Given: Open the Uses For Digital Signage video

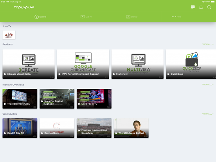Looking at the screenshot, I should point(57,99).
